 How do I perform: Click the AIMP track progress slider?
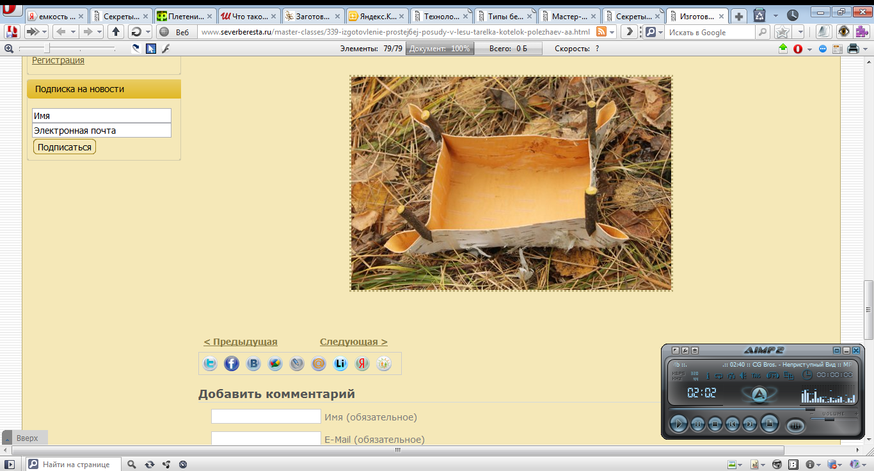coord(763,409)
